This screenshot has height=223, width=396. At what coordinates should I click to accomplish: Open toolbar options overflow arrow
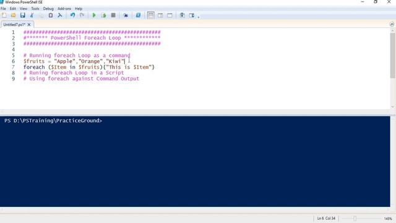point(199,17)
